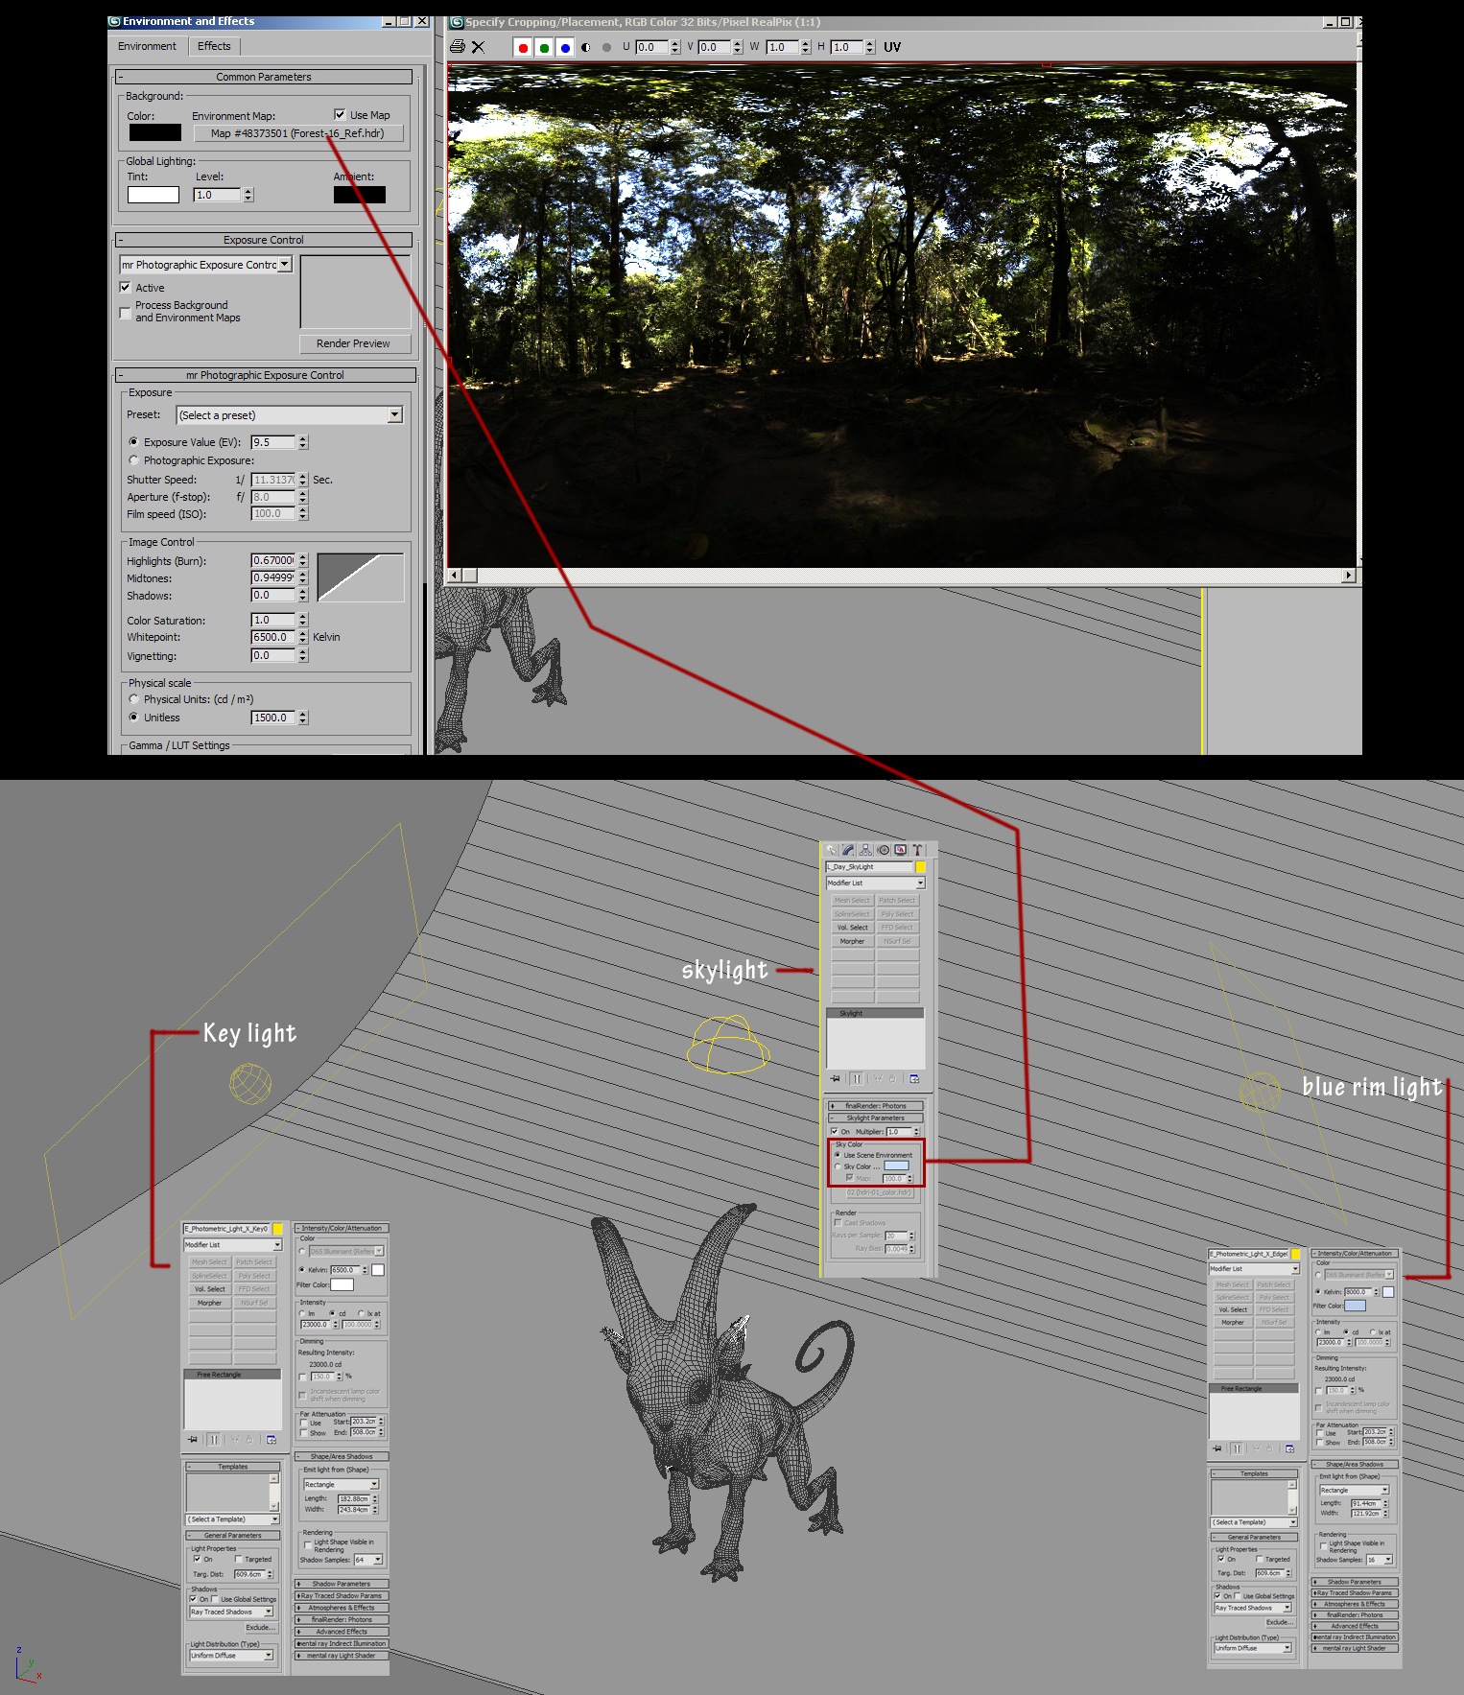Toggle the monochrome display icon
The width and height of the screenshot is (1464, 1695).
(x=606, y=47)
